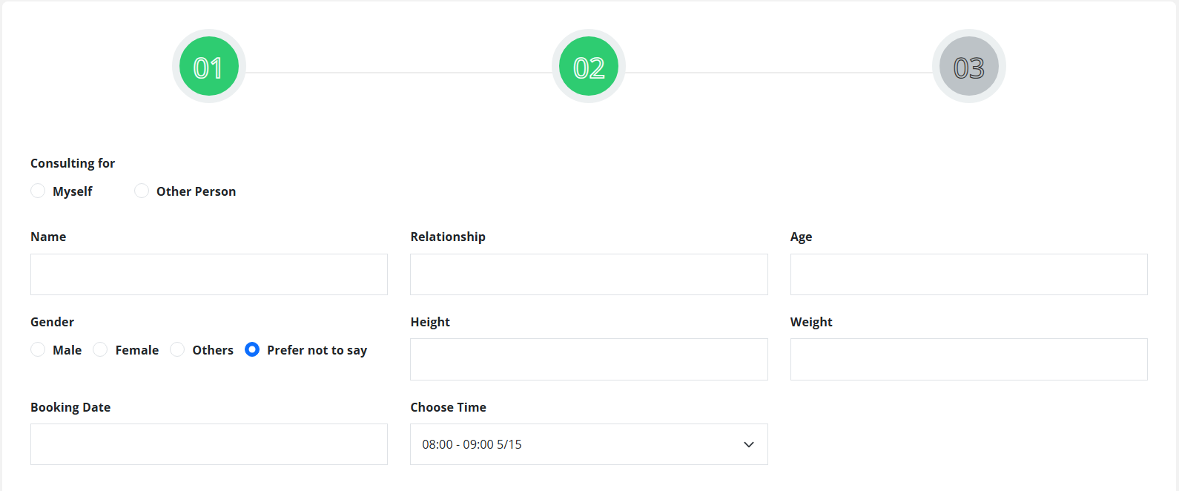Image resolution: width=1179 pixels, height=491 pixels.
Task: Open step 03 in progress tracker
Action: [x=968, y=67]
